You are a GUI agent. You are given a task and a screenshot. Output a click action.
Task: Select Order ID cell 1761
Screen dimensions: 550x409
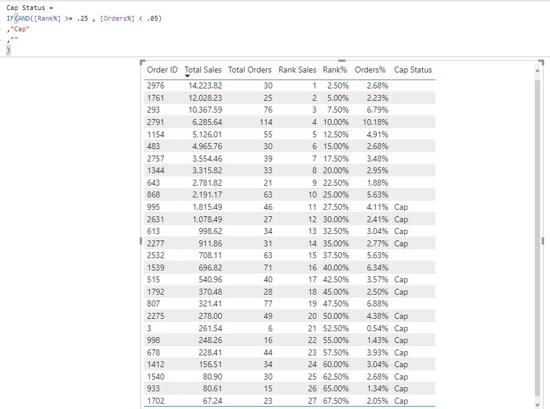pos(156,98)
